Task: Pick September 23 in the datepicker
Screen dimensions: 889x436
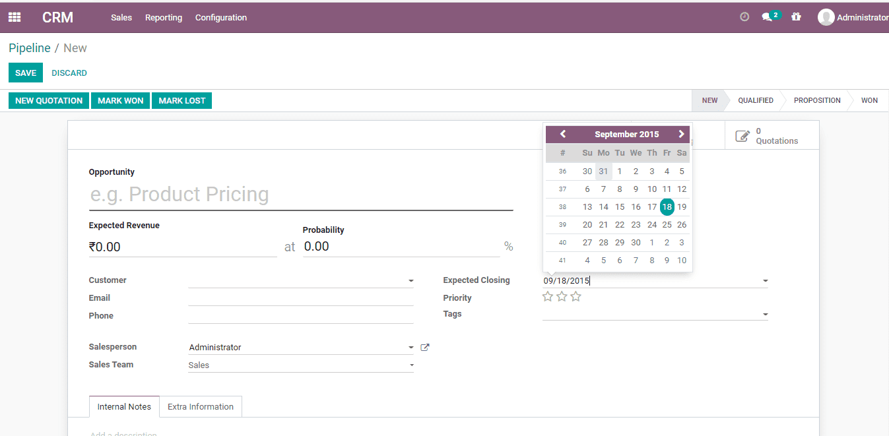Action: click(636, 225)
